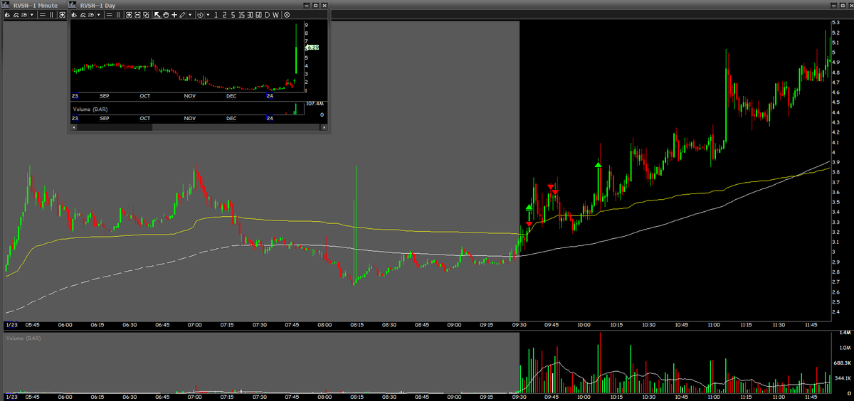Viewport: 854px width, 401px height.
Task: Click studies list icon in Day window toolbar
Action: coord(91,14)
